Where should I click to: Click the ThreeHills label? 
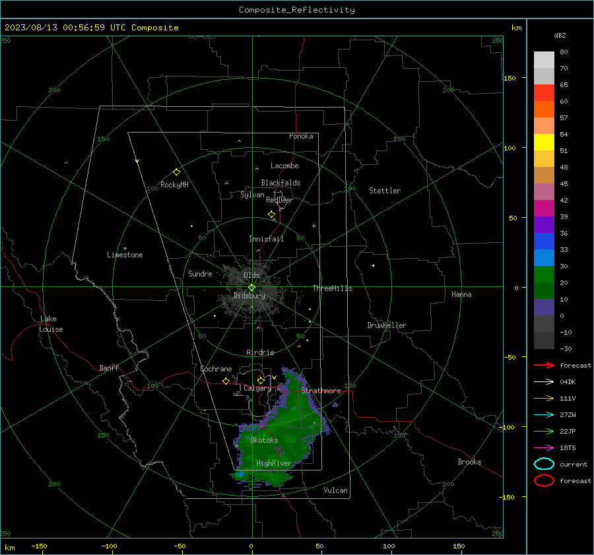click(332, 288)
